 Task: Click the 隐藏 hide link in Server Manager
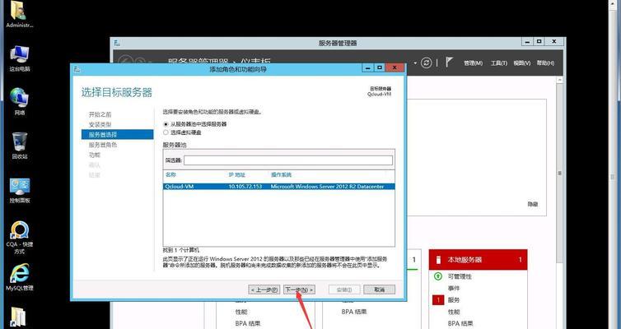(532, 205)
